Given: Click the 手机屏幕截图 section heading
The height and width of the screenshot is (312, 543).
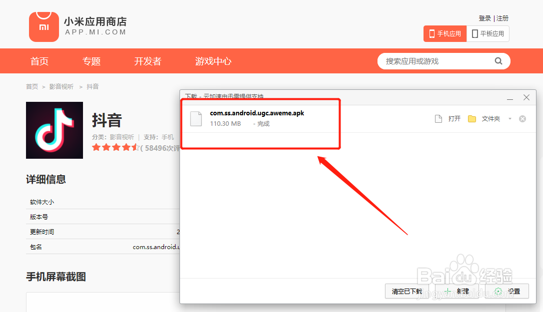Looking at the screenshot, I should pyautogui.click(x=56, y=277).
